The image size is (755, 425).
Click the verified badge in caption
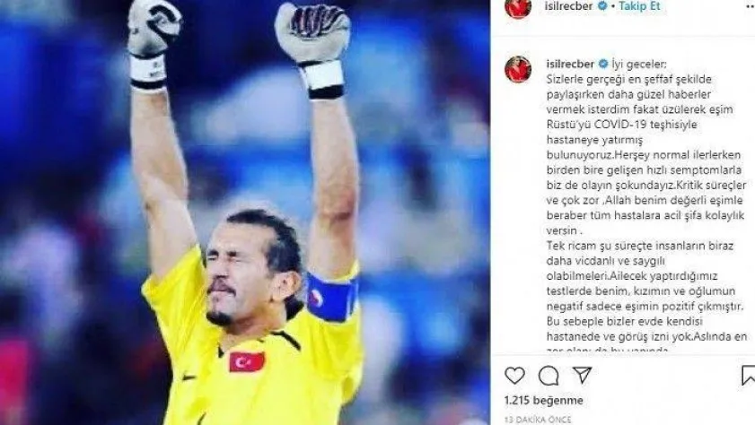coord(603,64)
